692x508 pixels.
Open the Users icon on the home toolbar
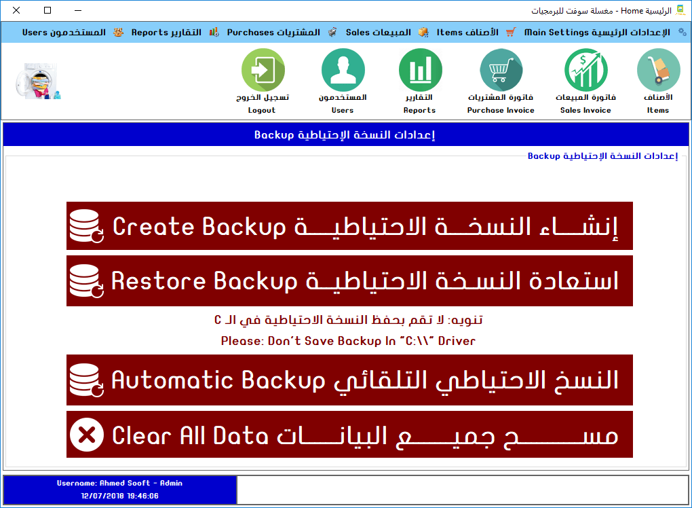[x=343, y=70]
